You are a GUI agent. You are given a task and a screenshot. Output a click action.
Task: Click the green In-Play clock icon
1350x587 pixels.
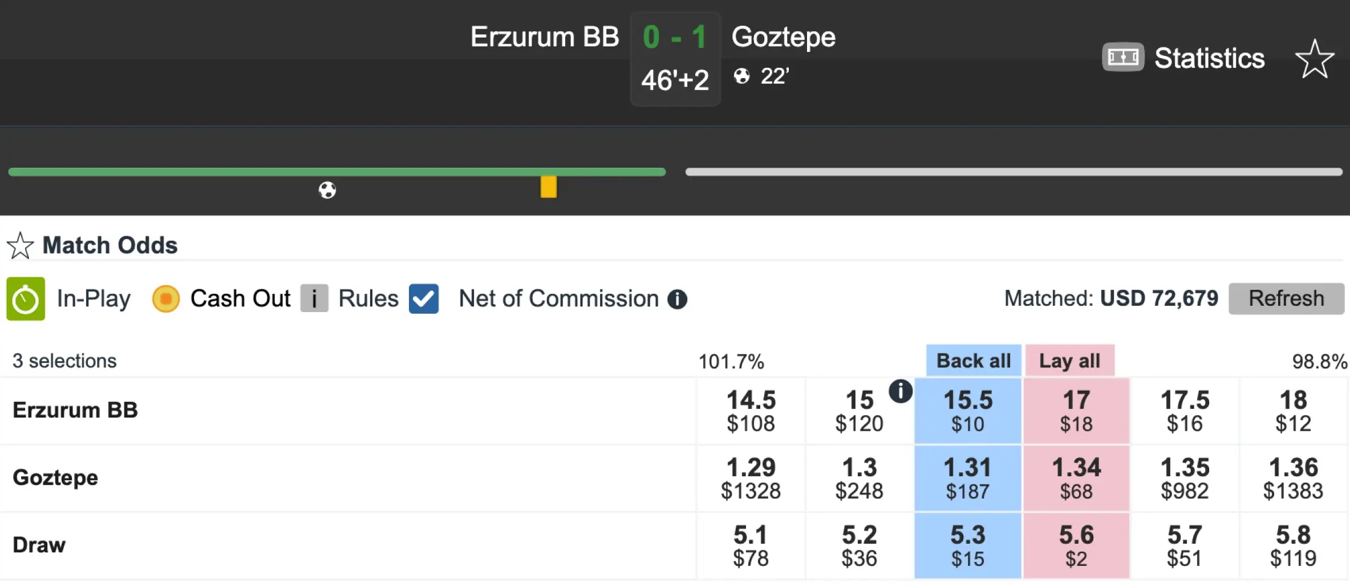[26, 299]
